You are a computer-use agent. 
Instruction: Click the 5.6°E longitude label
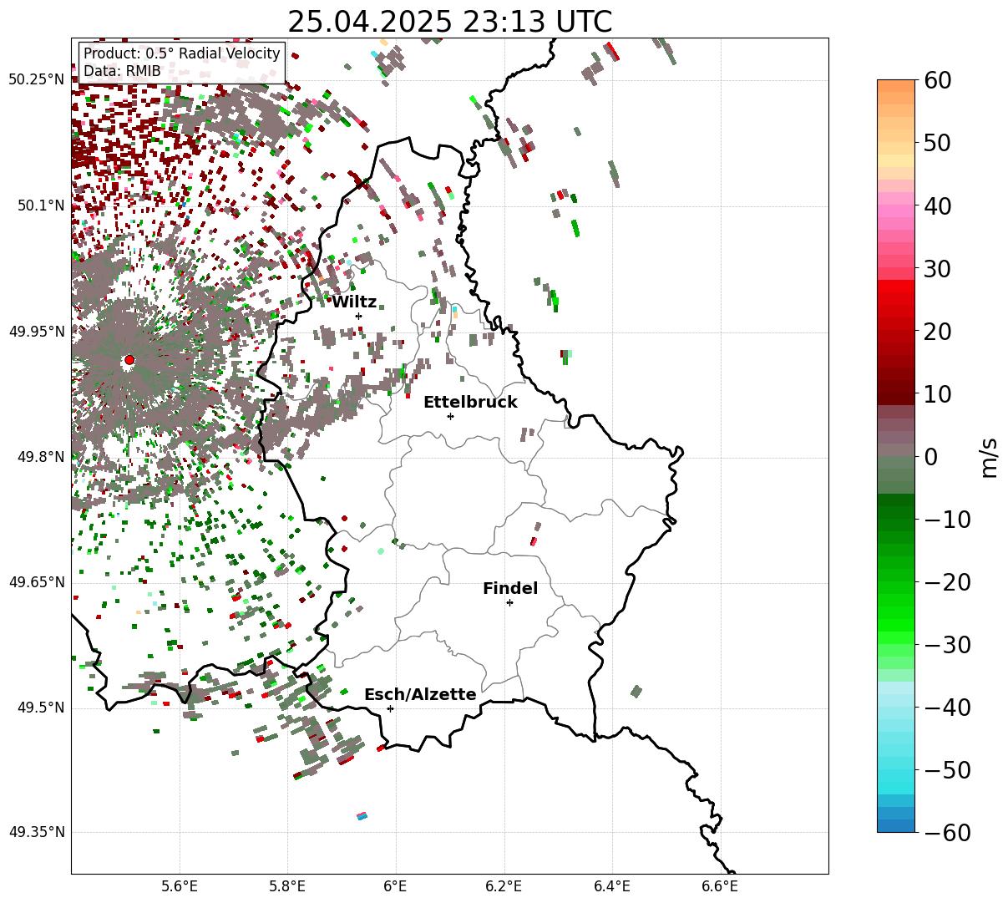pos(180,886)
